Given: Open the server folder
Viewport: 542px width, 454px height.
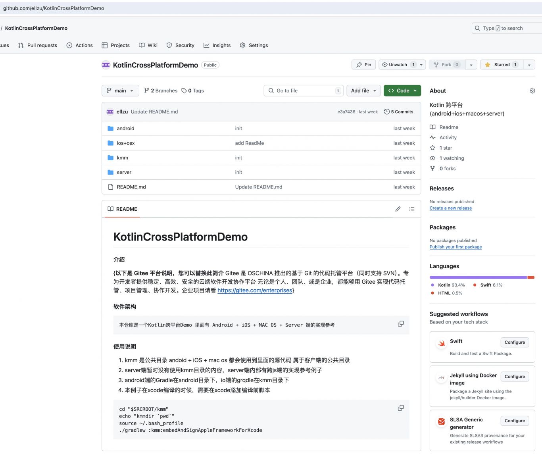Looking at the screenshot, I should [x=124, y=173].
